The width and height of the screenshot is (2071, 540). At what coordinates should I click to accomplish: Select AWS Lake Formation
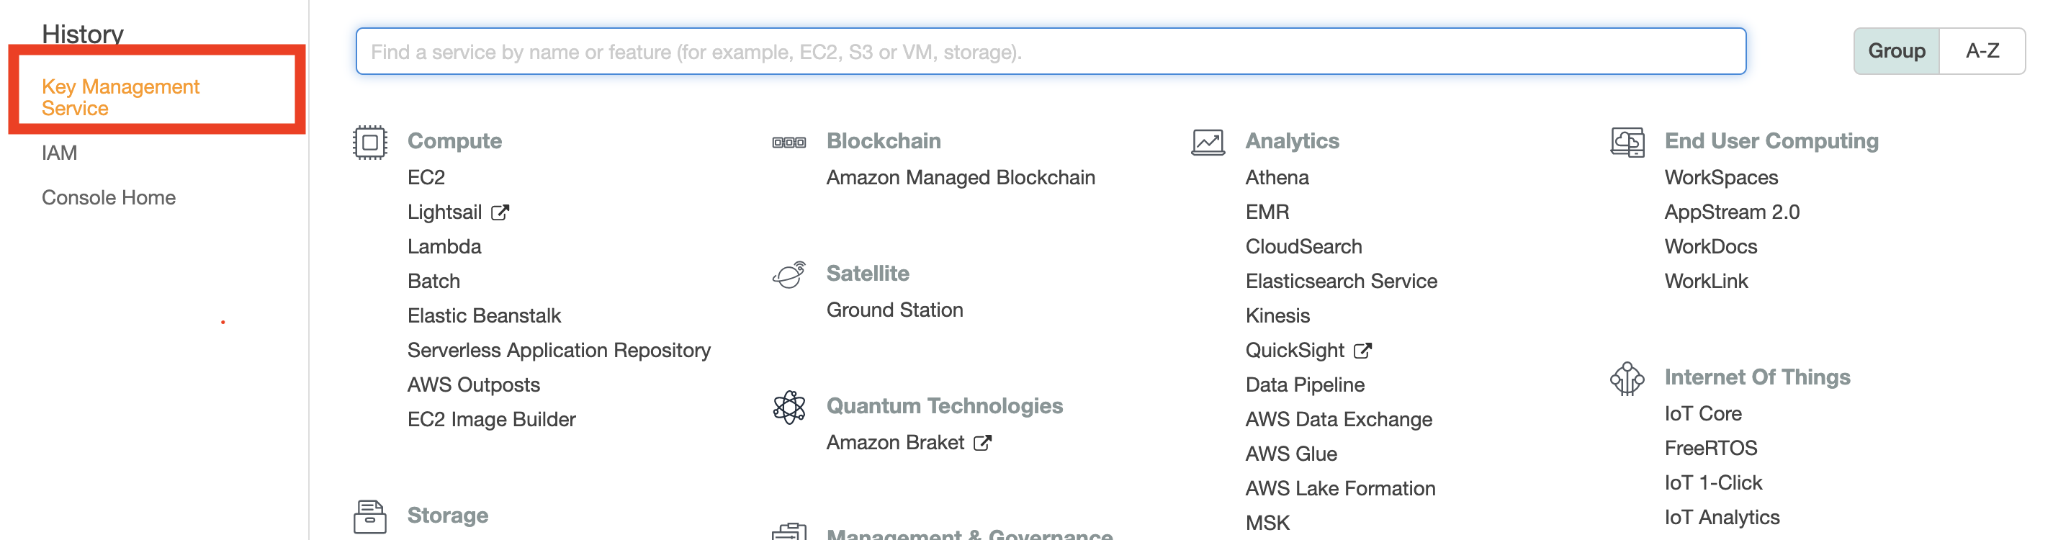1340,487
